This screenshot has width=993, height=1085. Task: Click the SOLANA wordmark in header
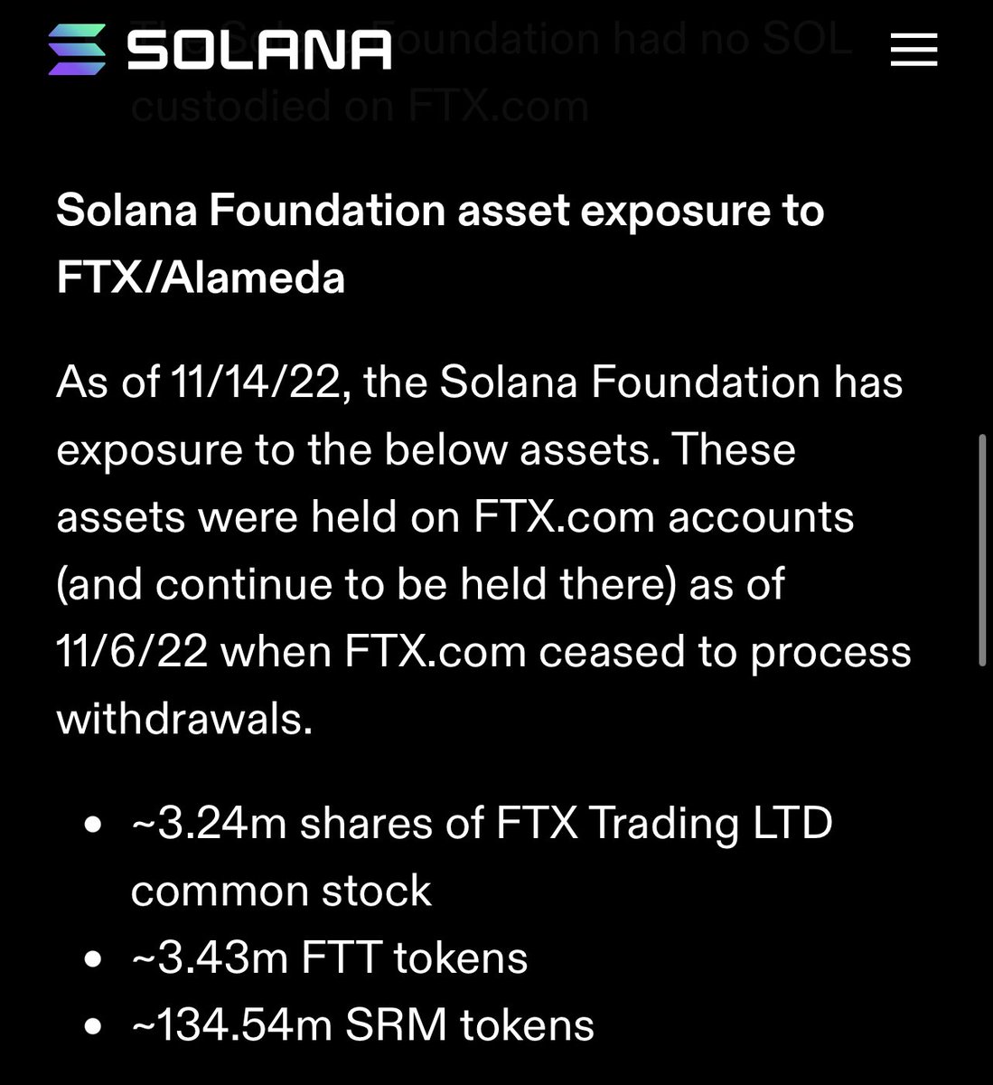tap(259, 49)
